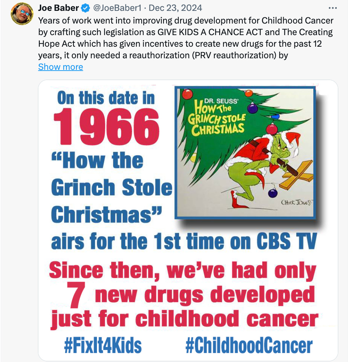Click the "On this date in" heading
Viewport: 348px width, 362px height.
pyautogui.click(x=106, y=98)
